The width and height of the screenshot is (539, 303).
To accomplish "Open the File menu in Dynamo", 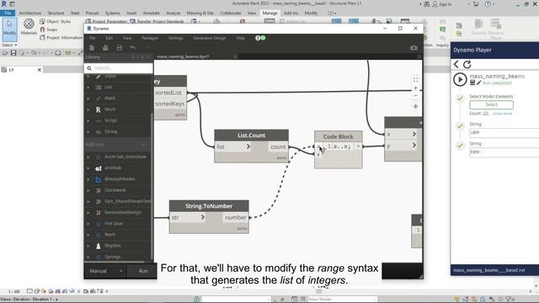I will tap(92, 38).
